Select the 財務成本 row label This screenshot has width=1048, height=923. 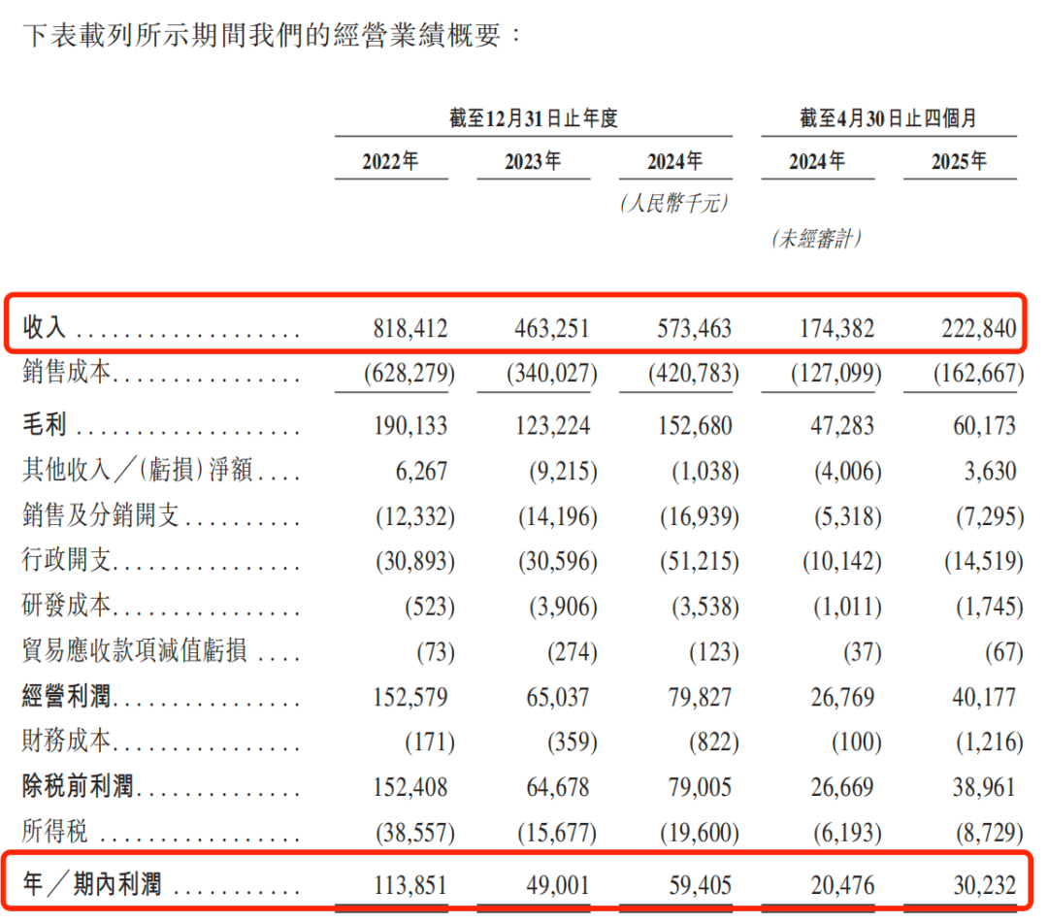(68, 742)
